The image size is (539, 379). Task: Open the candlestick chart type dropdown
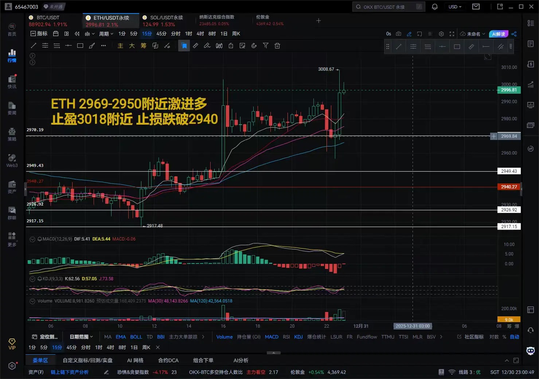click(x=90, y=34)
